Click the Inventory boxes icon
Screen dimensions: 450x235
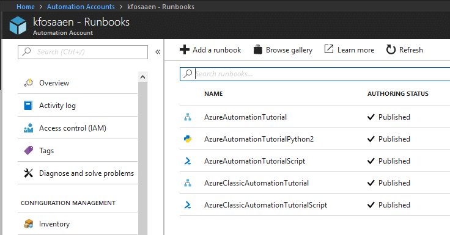click(28, 224)
